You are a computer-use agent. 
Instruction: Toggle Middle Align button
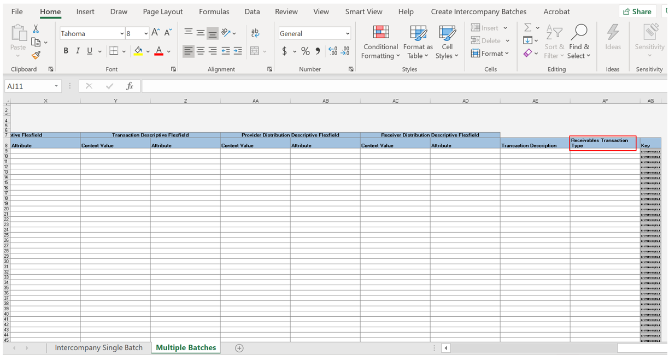201,33
